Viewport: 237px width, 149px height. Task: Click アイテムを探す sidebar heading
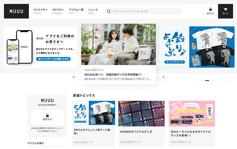(x=36, y=143)
